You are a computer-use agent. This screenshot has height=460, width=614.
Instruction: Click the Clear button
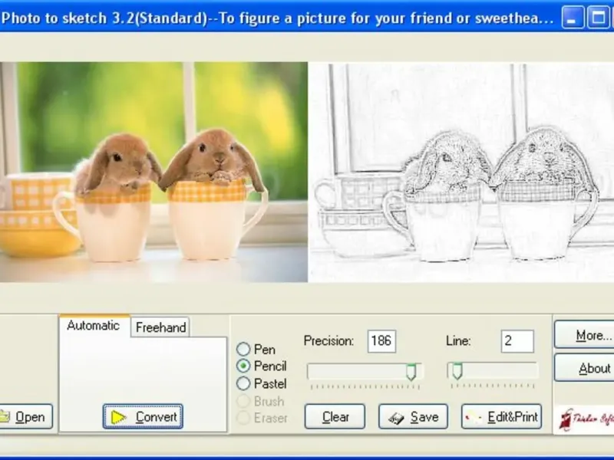coord(335,416)
